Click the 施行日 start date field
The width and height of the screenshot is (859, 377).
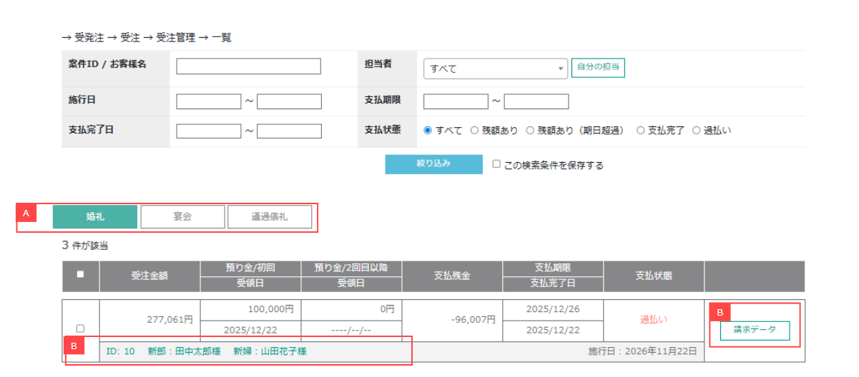pos(209,101)
